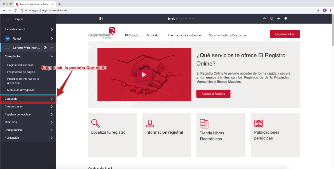The width and height of the screenshot is (334, 169).
Task: Toggle the product menu sidebar panel icon
Action: point(101,19)
